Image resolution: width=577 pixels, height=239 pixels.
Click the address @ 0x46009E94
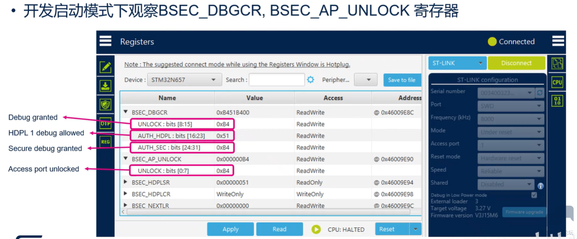pos(394,182)
